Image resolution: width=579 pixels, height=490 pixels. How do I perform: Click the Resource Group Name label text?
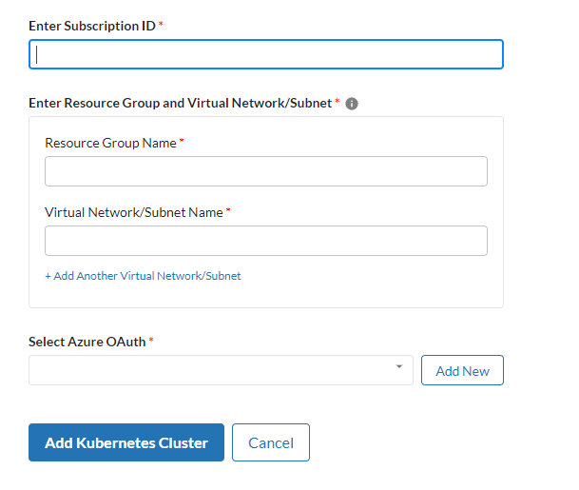tap(110, 143)
